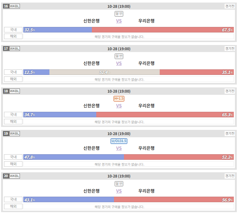Click the WKBL badge on match 17
The height and width of the screenshot is (214, 239).
(14, 48)
